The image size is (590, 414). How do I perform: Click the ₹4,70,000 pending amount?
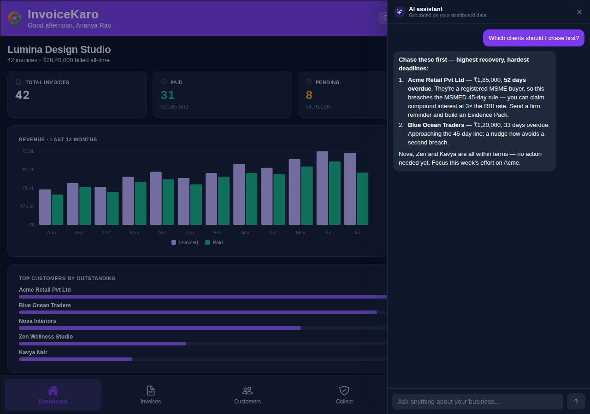coord(318,107)
